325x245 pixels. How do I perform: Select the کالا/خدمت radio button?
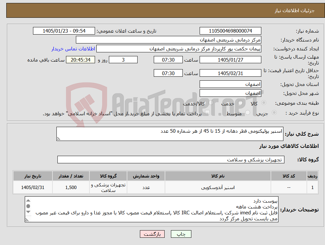pyautogui.click(x=211, y=103)
